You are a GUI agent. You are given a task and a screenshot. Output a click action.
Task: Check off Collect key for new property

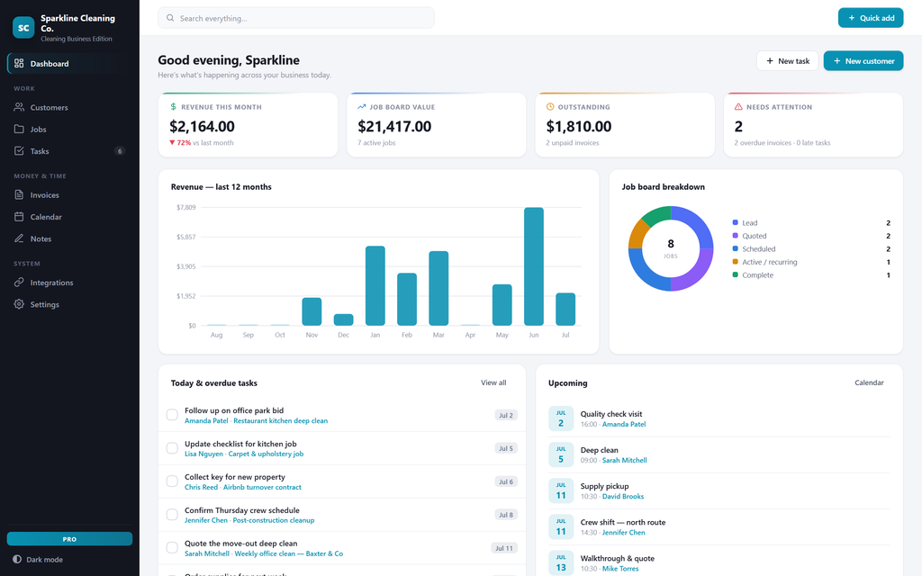coord(172,481)
